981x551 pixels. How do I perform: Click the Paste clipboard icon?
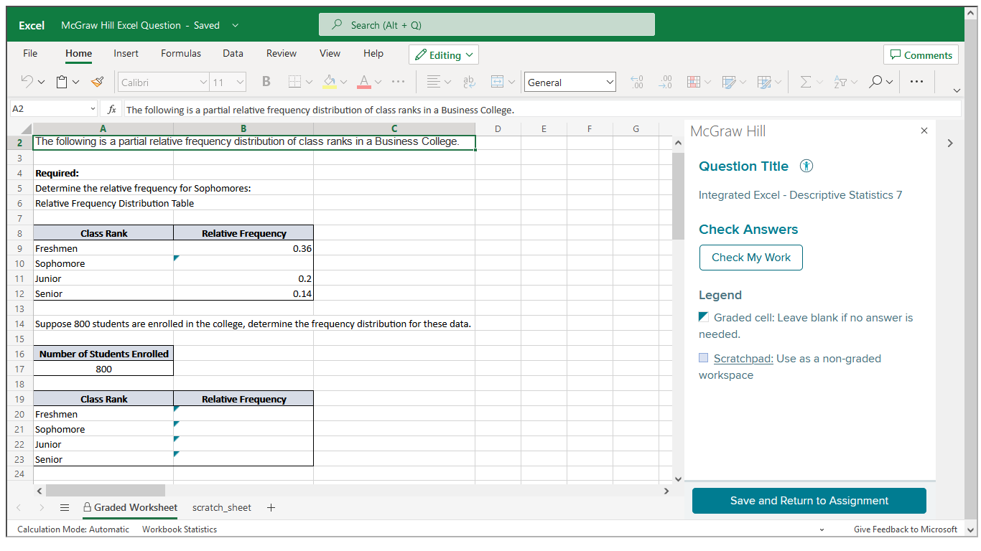point(62,83)
